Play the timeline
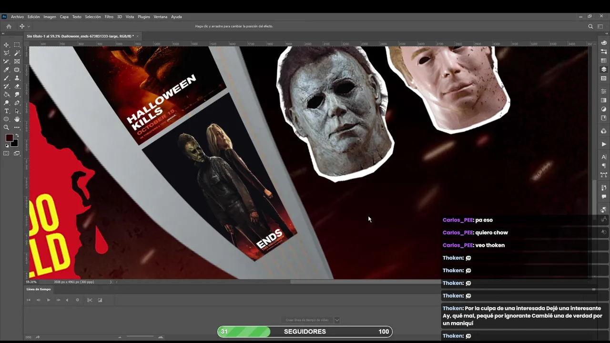The image size is (610, 343). pyautogui.click(x=48, y=300)
